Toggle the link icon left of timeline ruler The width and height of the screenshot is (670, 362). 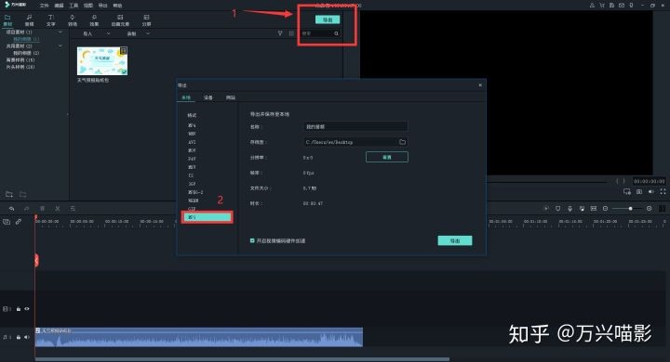[19, 222]
